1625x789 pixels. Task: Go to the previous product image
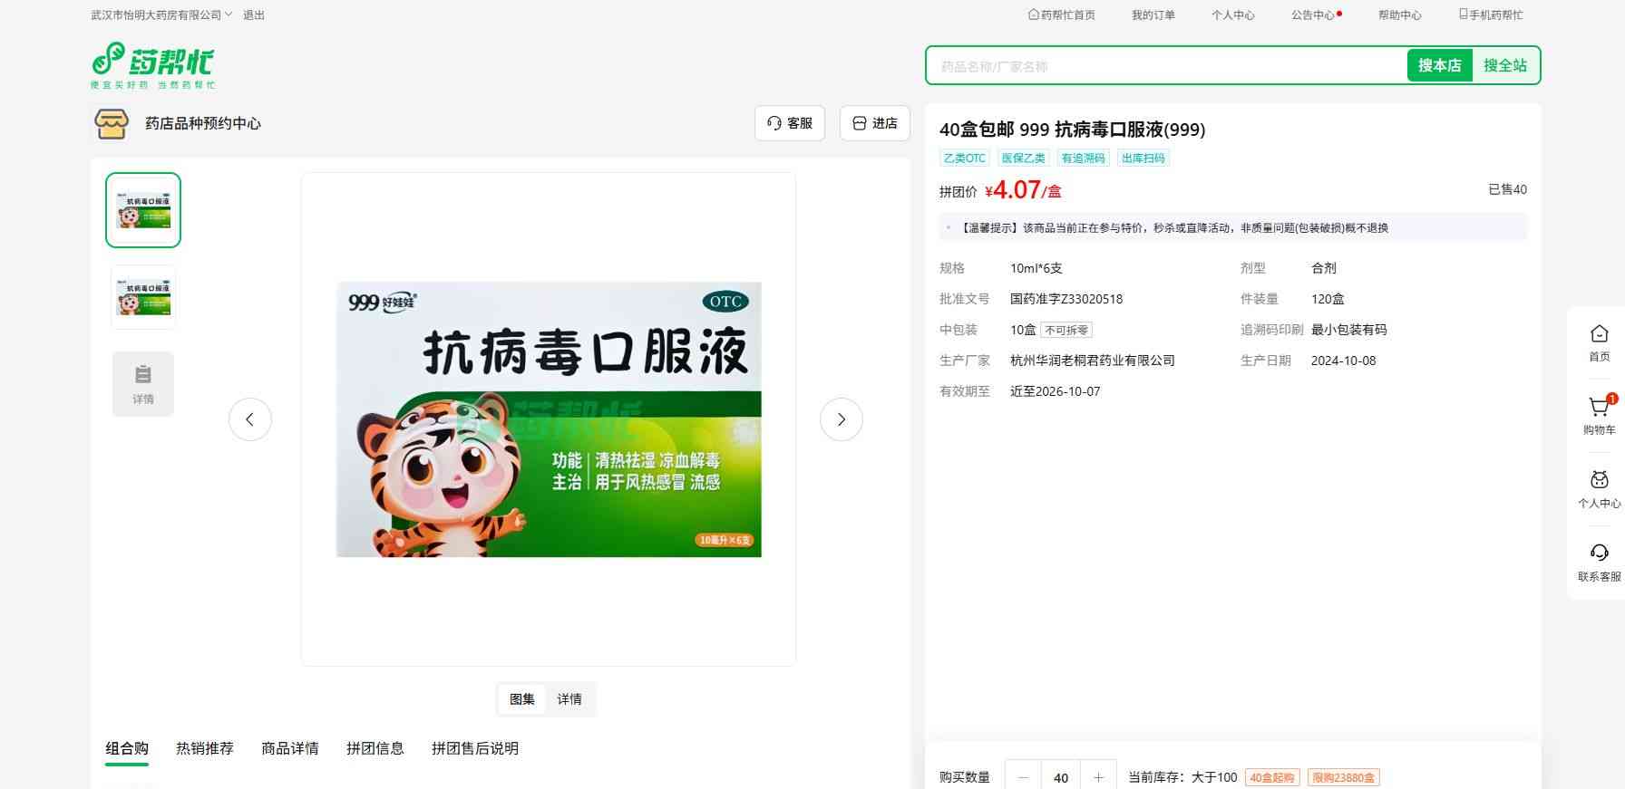(x=250, y=419)
